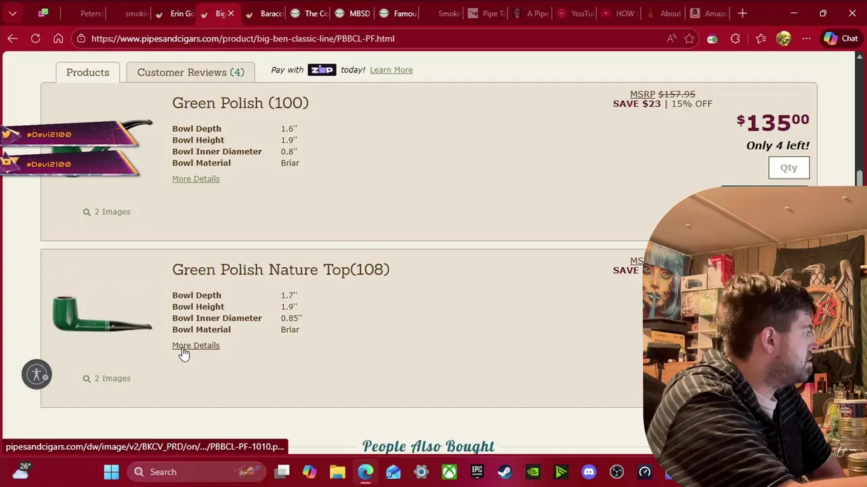Viewport: 867px width, 487px height.
Task: Switch to the MBSD tab
Action: pos(354,14)
